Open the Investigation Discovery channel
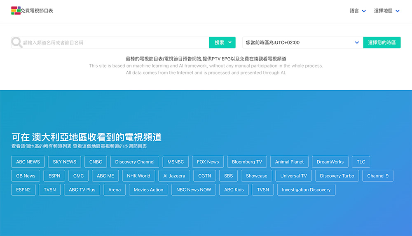412x236 pixels. pyautogui.click(x=306, y=189)
